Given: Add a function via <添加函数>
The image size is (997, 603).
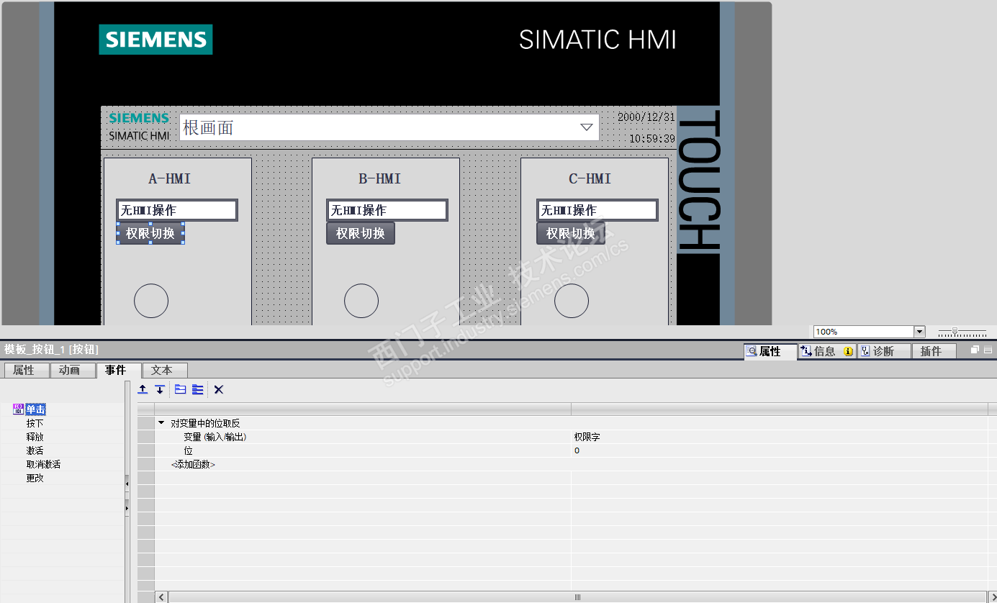Looking at the screenshot, I should click(193, 464).
